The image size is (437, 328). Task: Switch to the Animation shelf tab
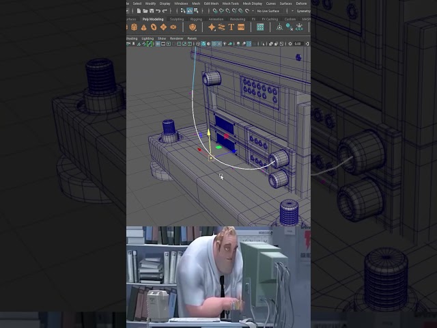(x=216, y=19)
